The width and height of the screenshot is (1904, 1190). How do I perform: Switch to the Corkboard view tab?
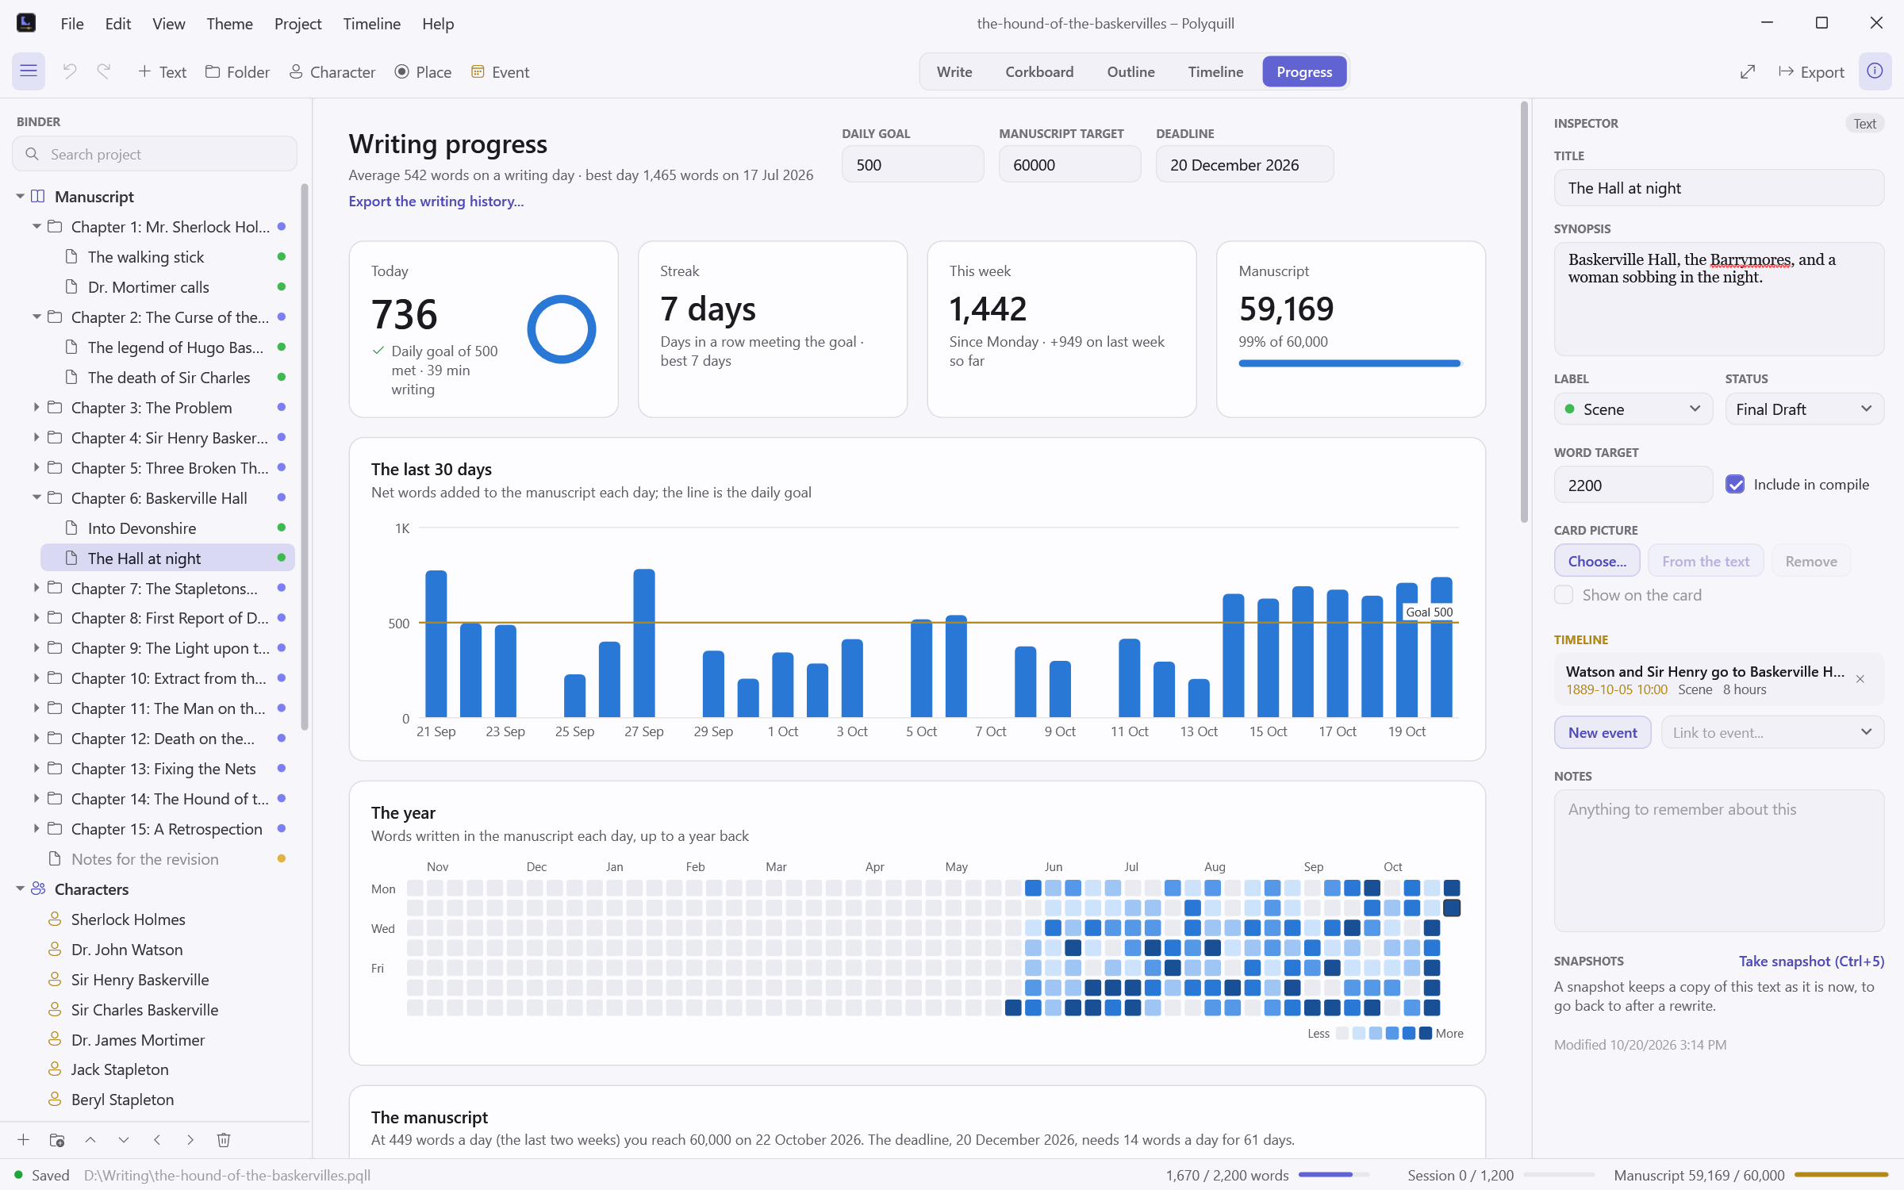pyautogui.click(x=1039, y=71)
